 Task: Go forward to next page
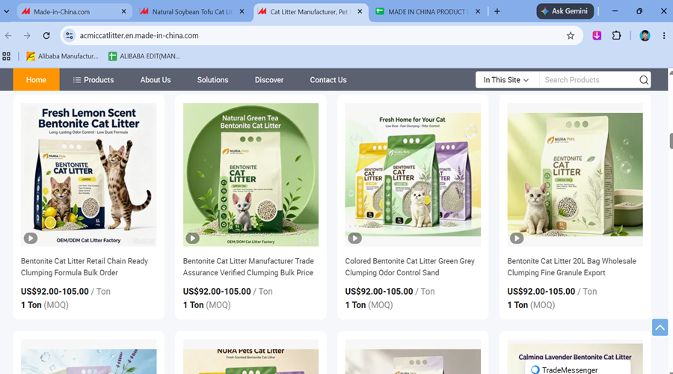pyautogui.click(x=27, y=36)
